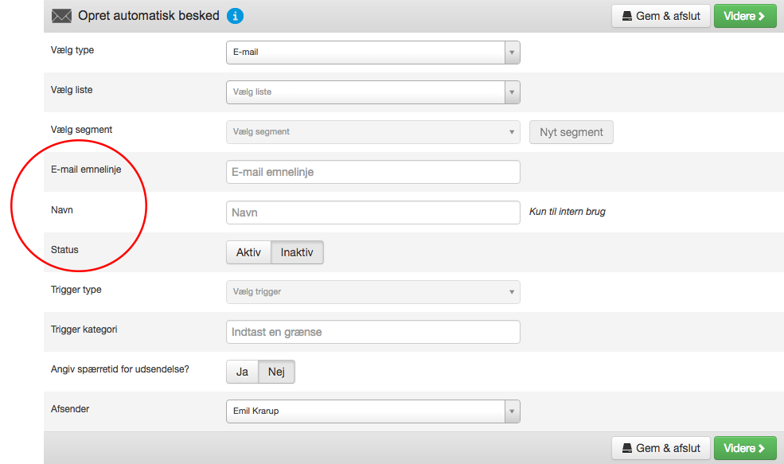Choose Ja for spærretid option
Screen dimensions: 784x464
pos(242,372)
